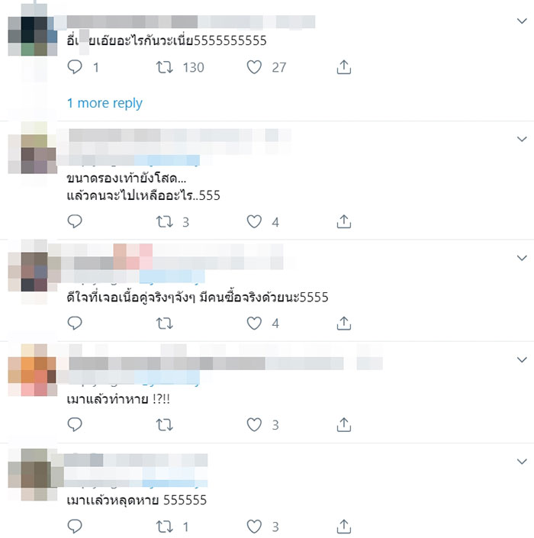This screenshot has width=534, height=538.
Task: Open options chevron for 'เมาแล้วหลุดหาย' tweet
Action: pos(522,462)
